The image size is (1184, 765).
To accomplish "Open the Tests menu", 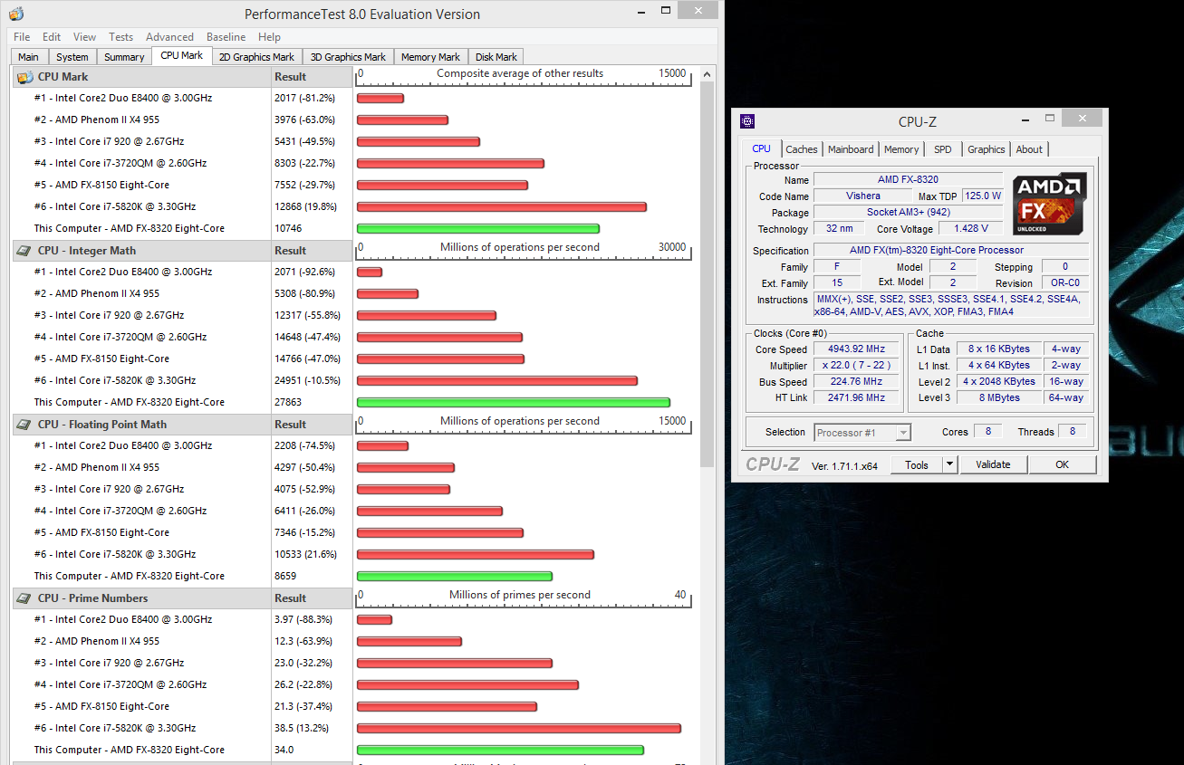I will [120, 37].
